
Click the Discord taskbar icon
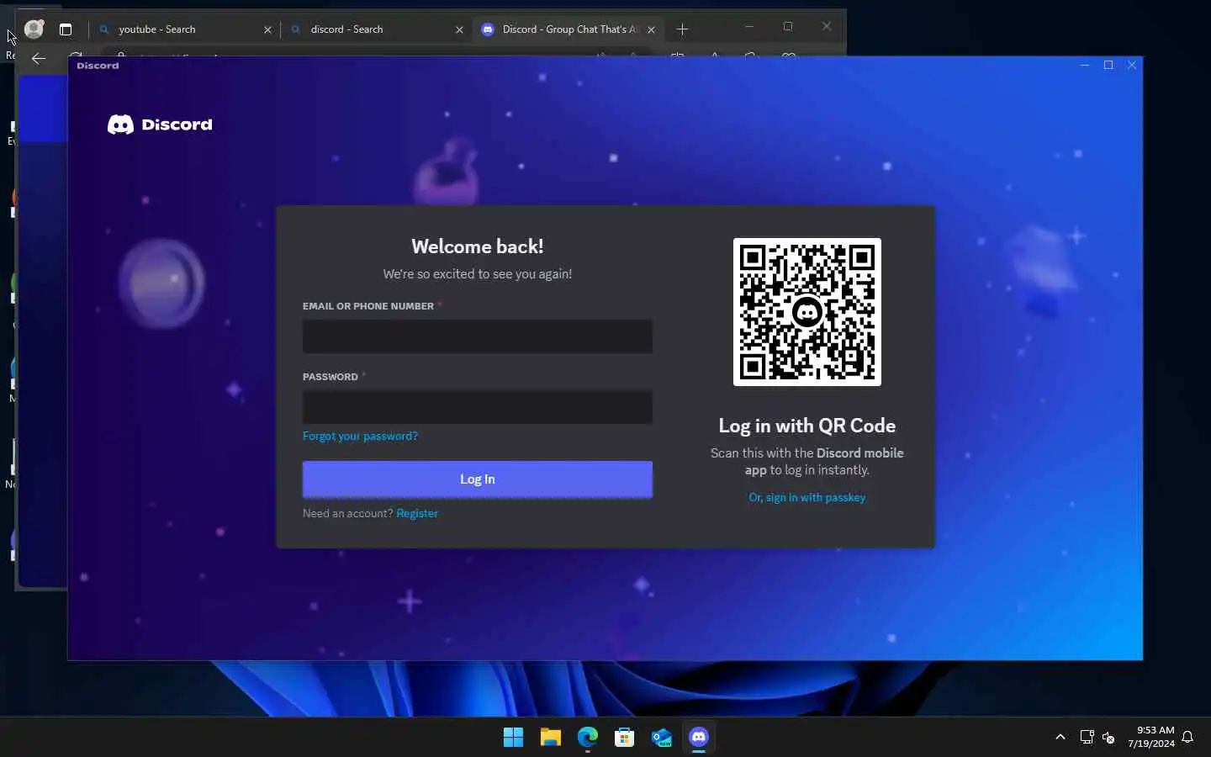[x=699, y=738]
